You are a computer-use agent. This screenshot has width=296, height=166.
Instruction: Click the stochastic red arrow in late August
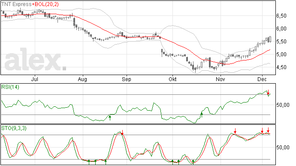pos(122,133)
